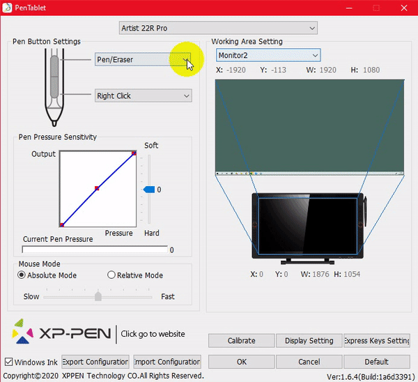Expand the Pen/Eraser button dropdown

click(143, 59)
